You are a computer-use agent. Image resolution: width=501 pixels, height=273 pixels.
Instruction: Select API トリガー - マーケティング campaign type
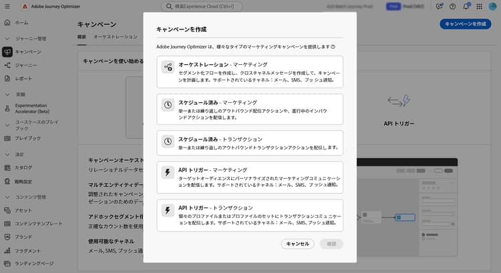(x=250, y=177)
